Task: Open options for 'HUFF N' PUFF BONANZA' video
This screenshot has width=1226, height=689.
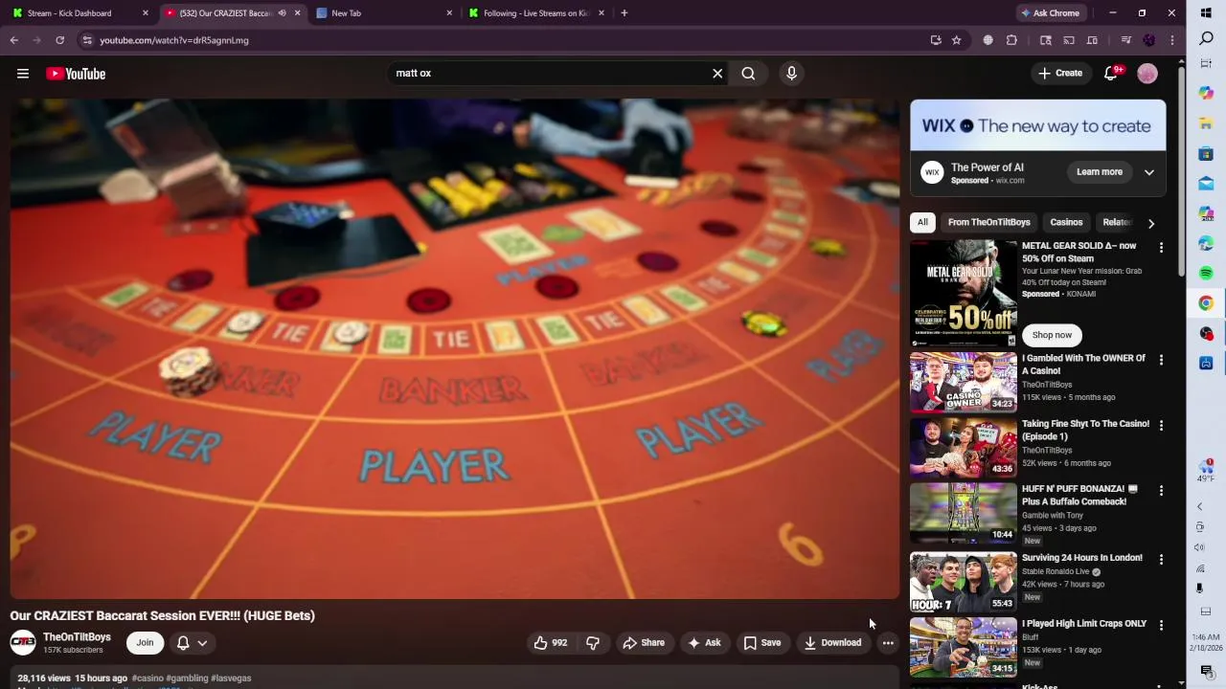Action: click(1161, 490)
